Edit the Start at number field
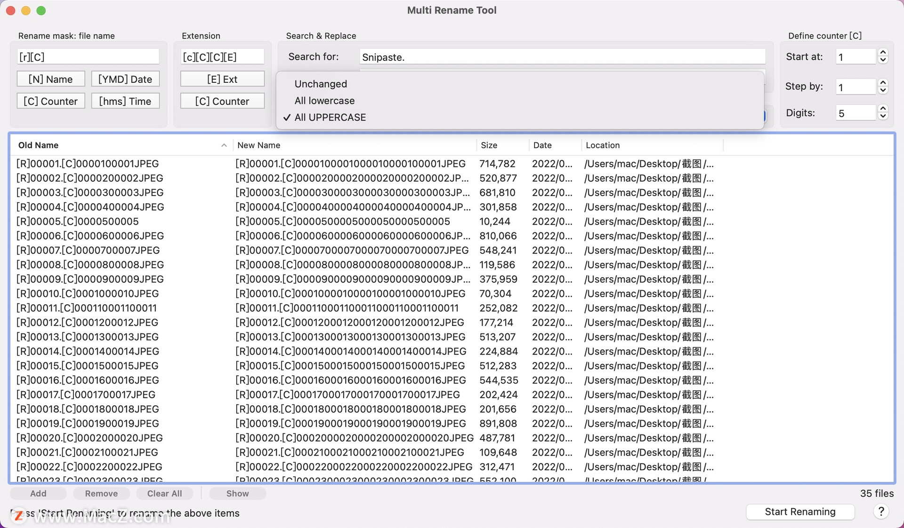 (856, 57)
